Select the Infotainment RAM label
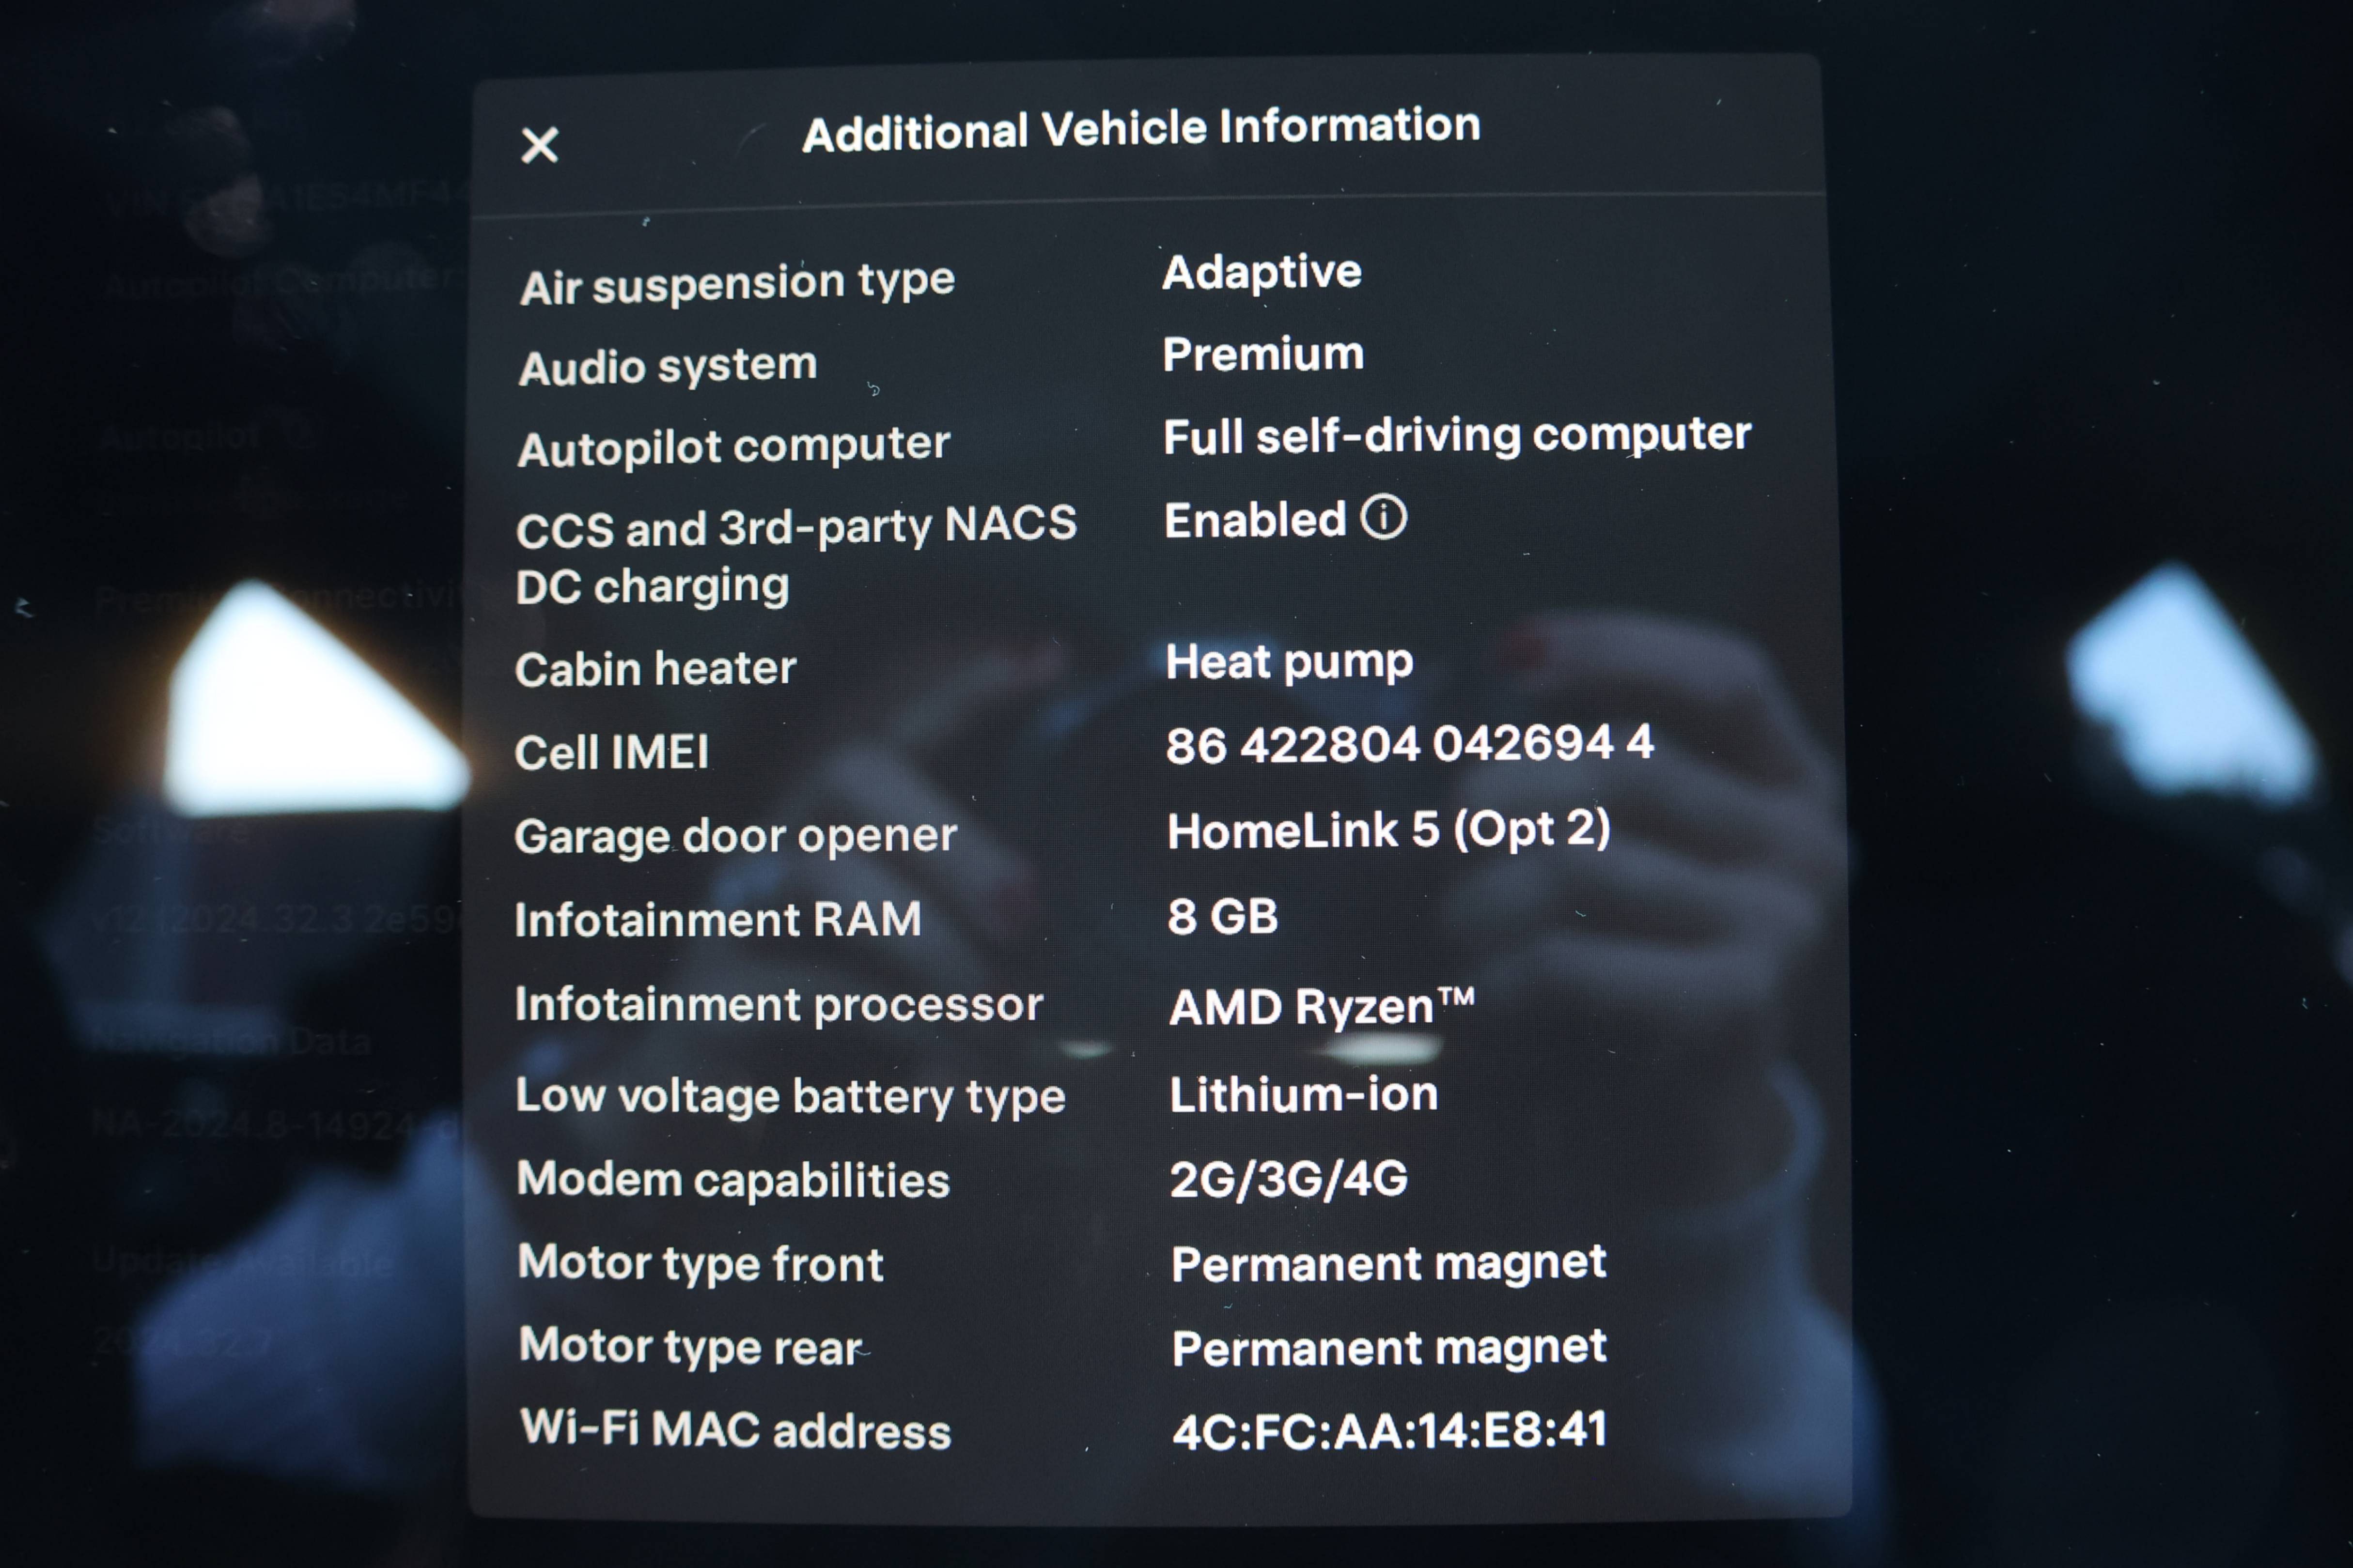 717,919
